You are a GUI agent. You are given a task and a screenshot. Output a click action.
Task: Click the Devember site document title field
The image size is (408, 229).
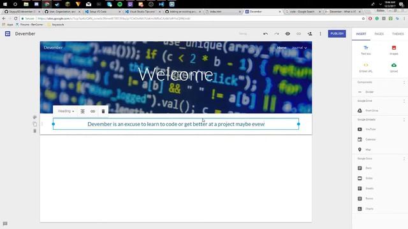[x=25, y=34]
